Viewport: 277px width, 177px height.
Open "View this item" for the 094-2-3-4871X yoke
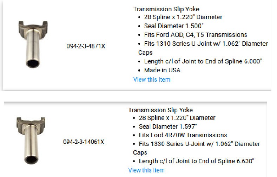[x=152, y=80]
